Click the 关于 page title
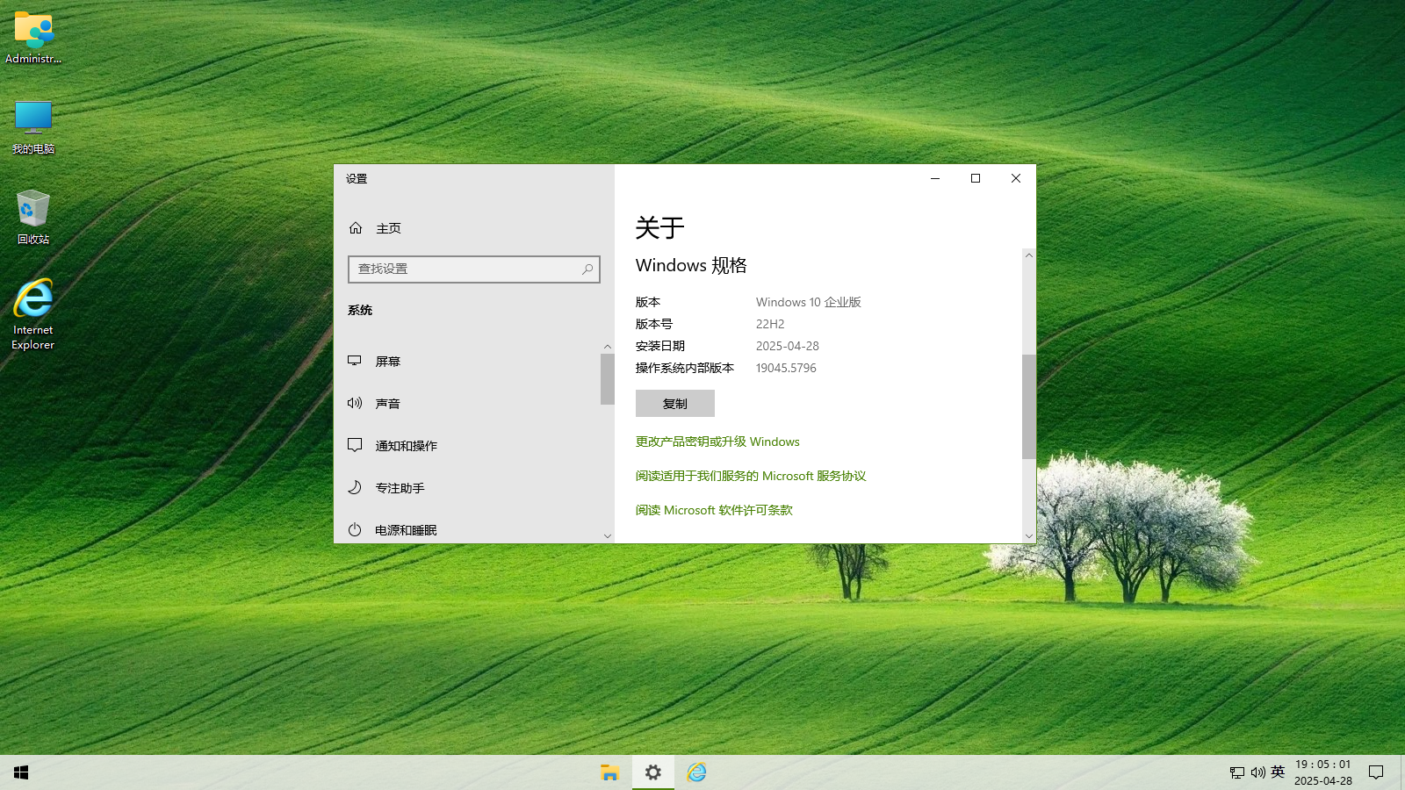This screenshot has height=790, width=1405. 659,228
